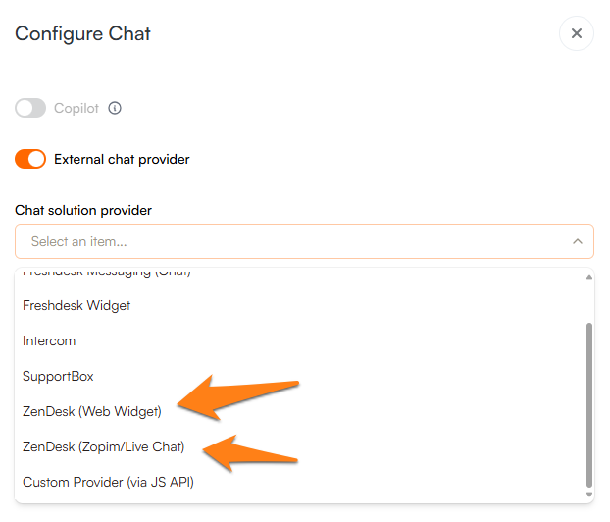The image size is (610, 522).
Task: Click the scrollbar down arrow
Action: coord(588,494)
